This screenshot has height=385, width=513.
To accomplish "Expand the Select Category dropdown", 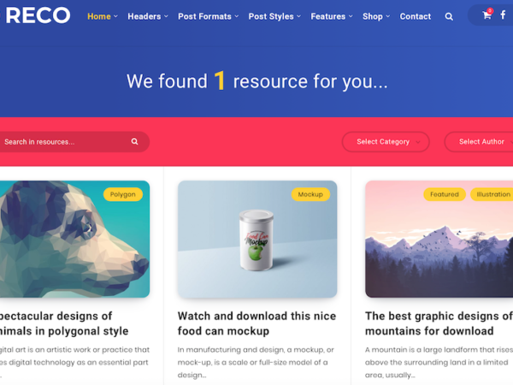I will [x=386, y=142].
